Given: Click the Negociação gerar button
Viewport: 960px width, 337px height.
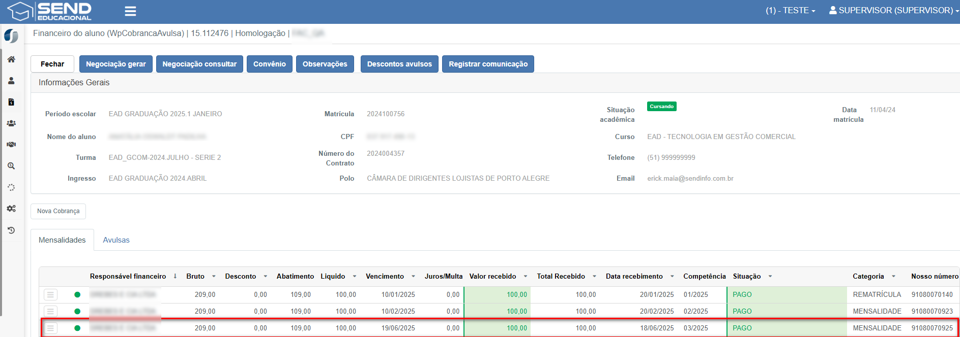Looking at the screenshot, I should pyautogui.click(x=116, y=64).
